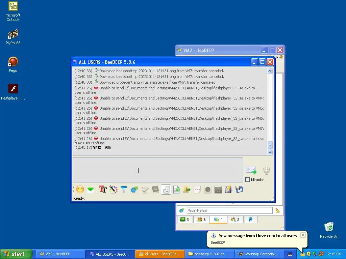This screenshot has width=346, height=259.
Task: Open the users tab showing 6
Action: pos(201,220)
